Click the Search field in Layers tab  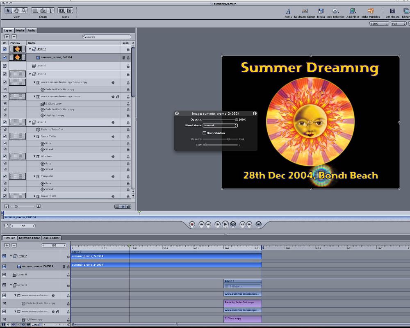pos(107,36)
